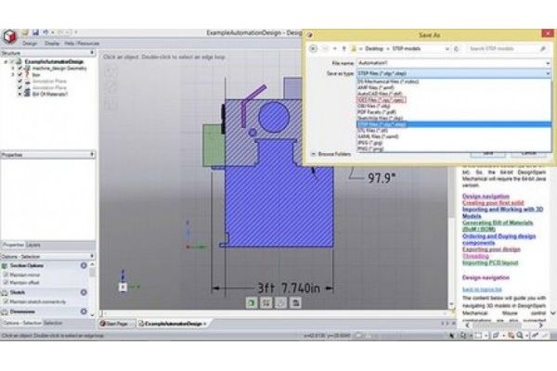Close the Save as type dropdown via its arrow
The image size is (557, 371).
tap(548, 73)
